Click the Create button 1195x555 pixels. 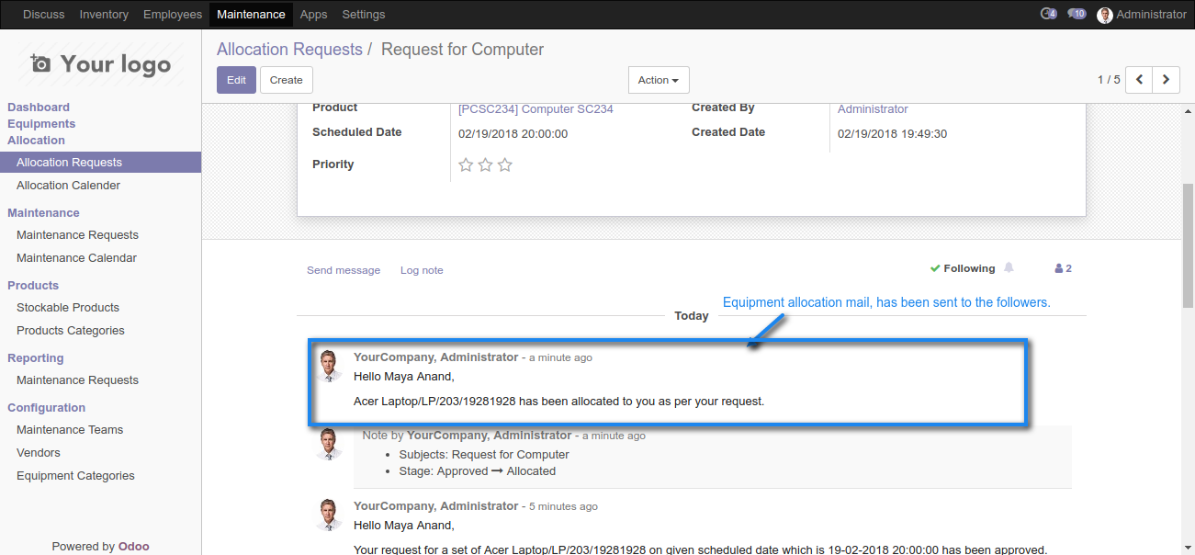[287, 80]
